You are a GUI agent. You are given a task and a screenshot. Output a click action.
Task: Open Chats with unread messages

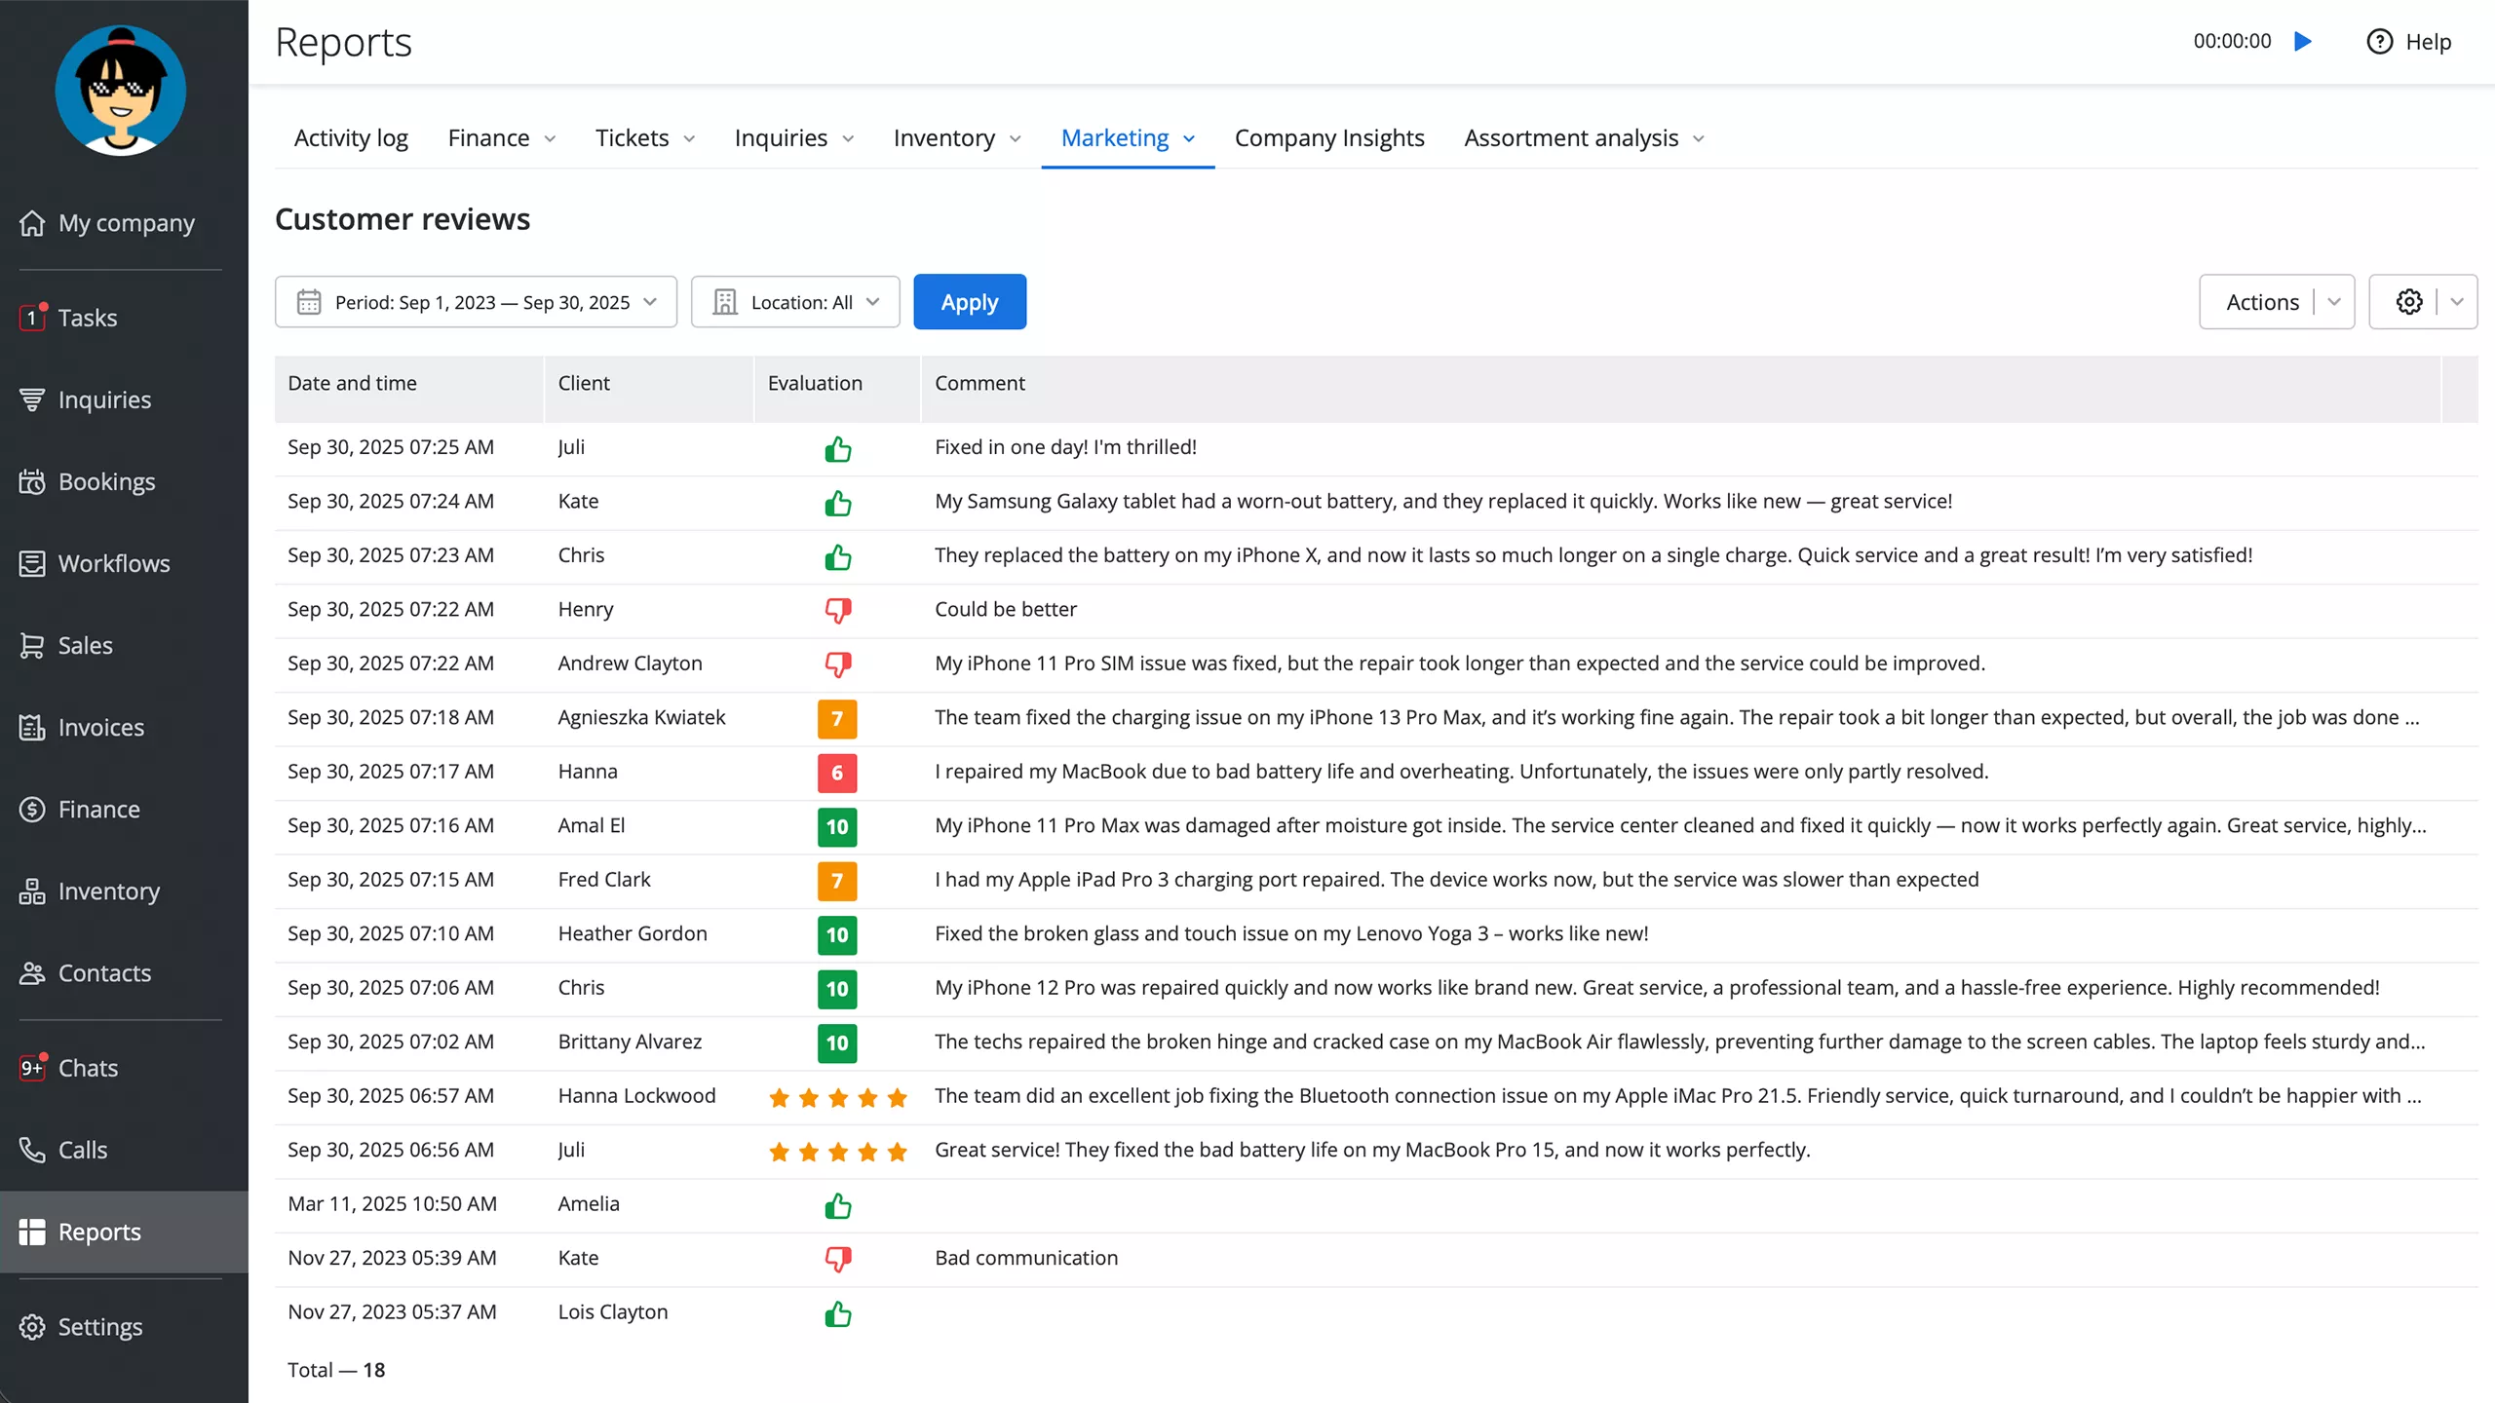tap(88, 1068)
